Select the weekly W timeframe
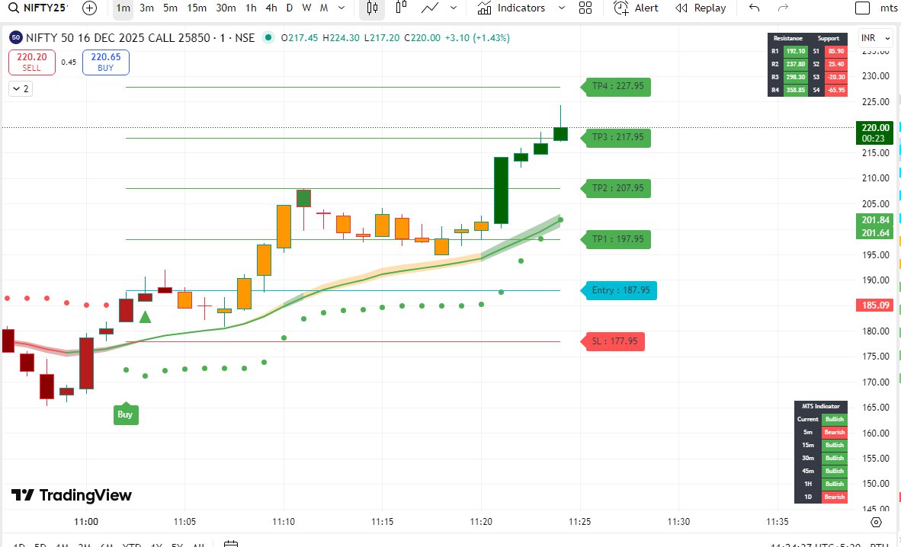The image size is (901, 547). point(307,8)
